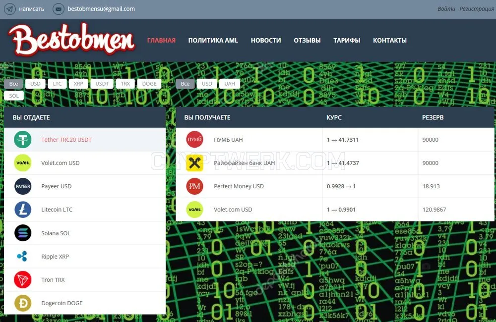Click the КУРС column header
This screenshot has height=322, width=496.
coord(334,117)
